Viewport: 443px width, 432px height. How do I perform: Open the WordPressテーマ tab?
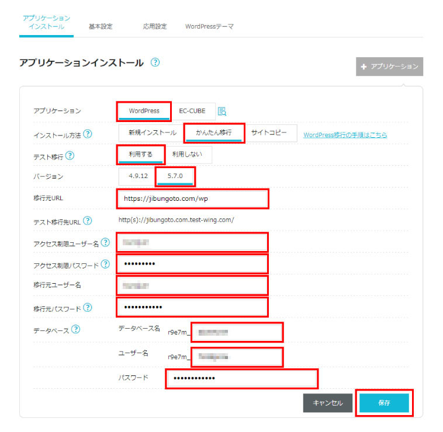[209, 27]
